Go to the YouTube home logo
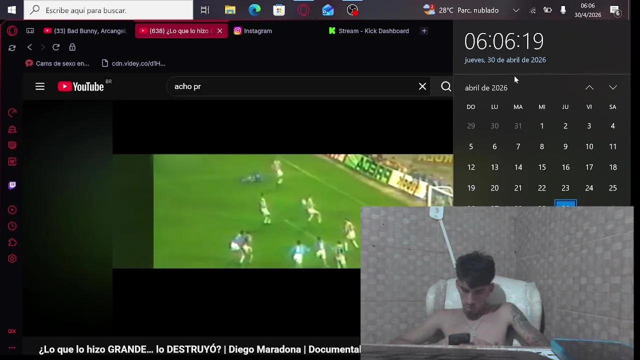This screenshot has width=640, height=360. (x=81, y=86)
